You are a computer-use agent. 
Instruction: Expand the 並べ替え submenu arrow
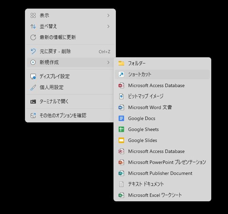point(108,26)
